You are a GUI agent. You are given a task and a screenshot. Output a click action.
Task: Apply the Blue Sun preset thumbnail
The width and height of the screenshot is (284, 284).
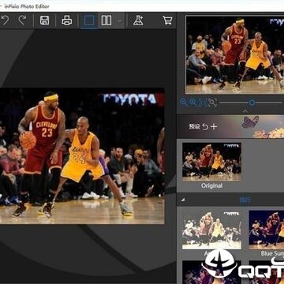267,230
